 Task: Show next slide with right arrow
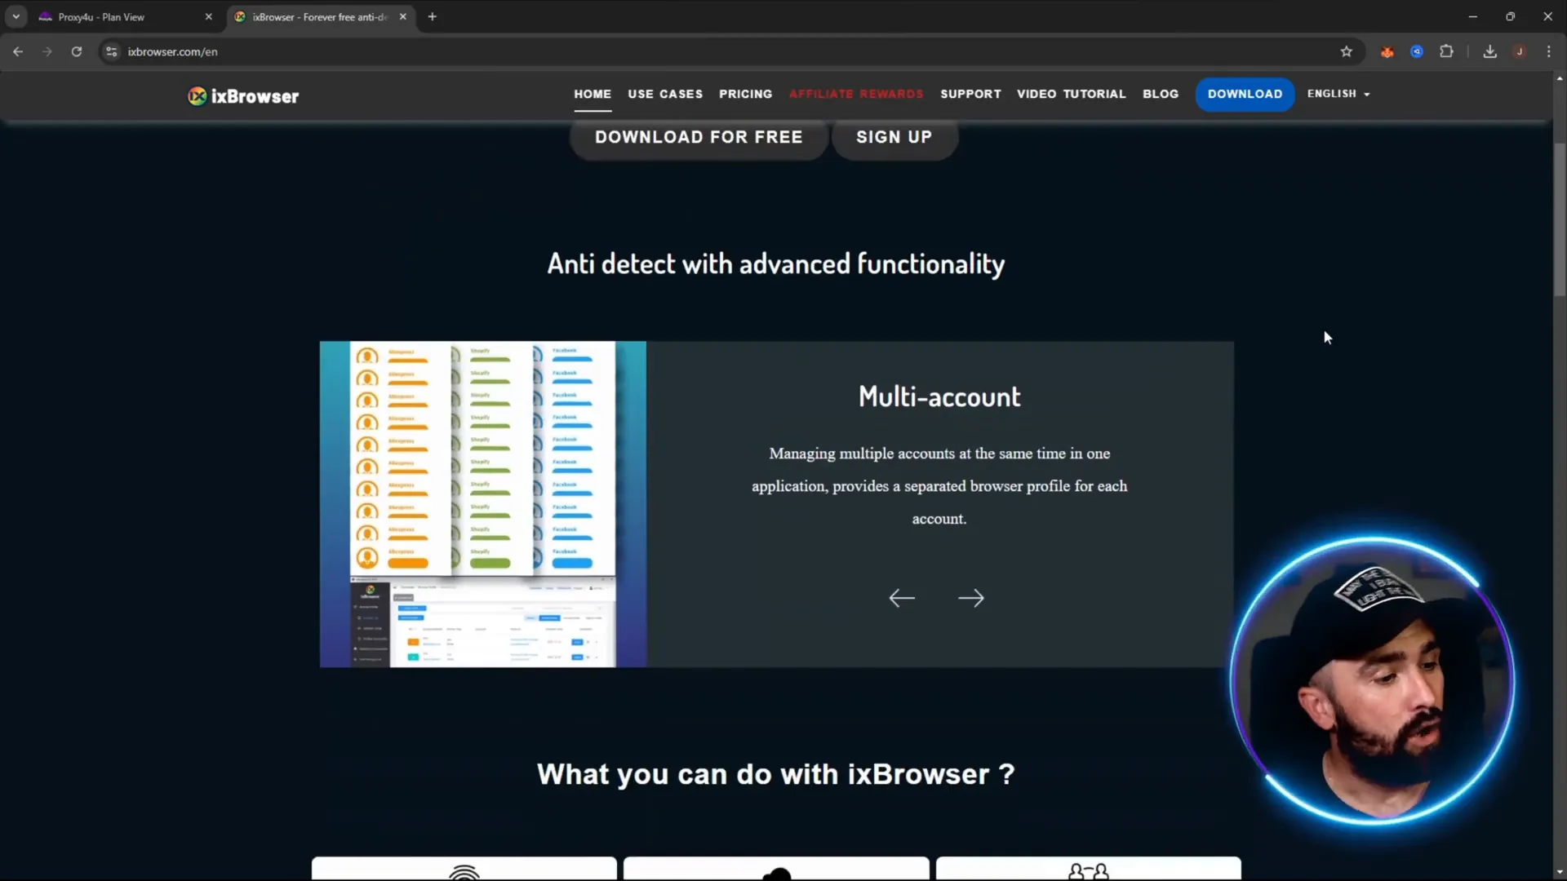pos(971,598)
